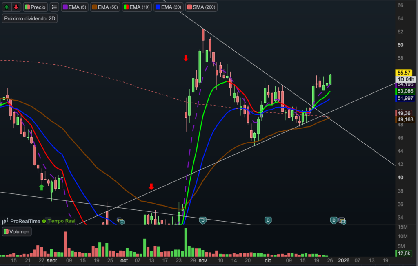Open the indicator list icon
Image resolution: width=418 pixels, height=266 pixels.
[x=54, y=7]
